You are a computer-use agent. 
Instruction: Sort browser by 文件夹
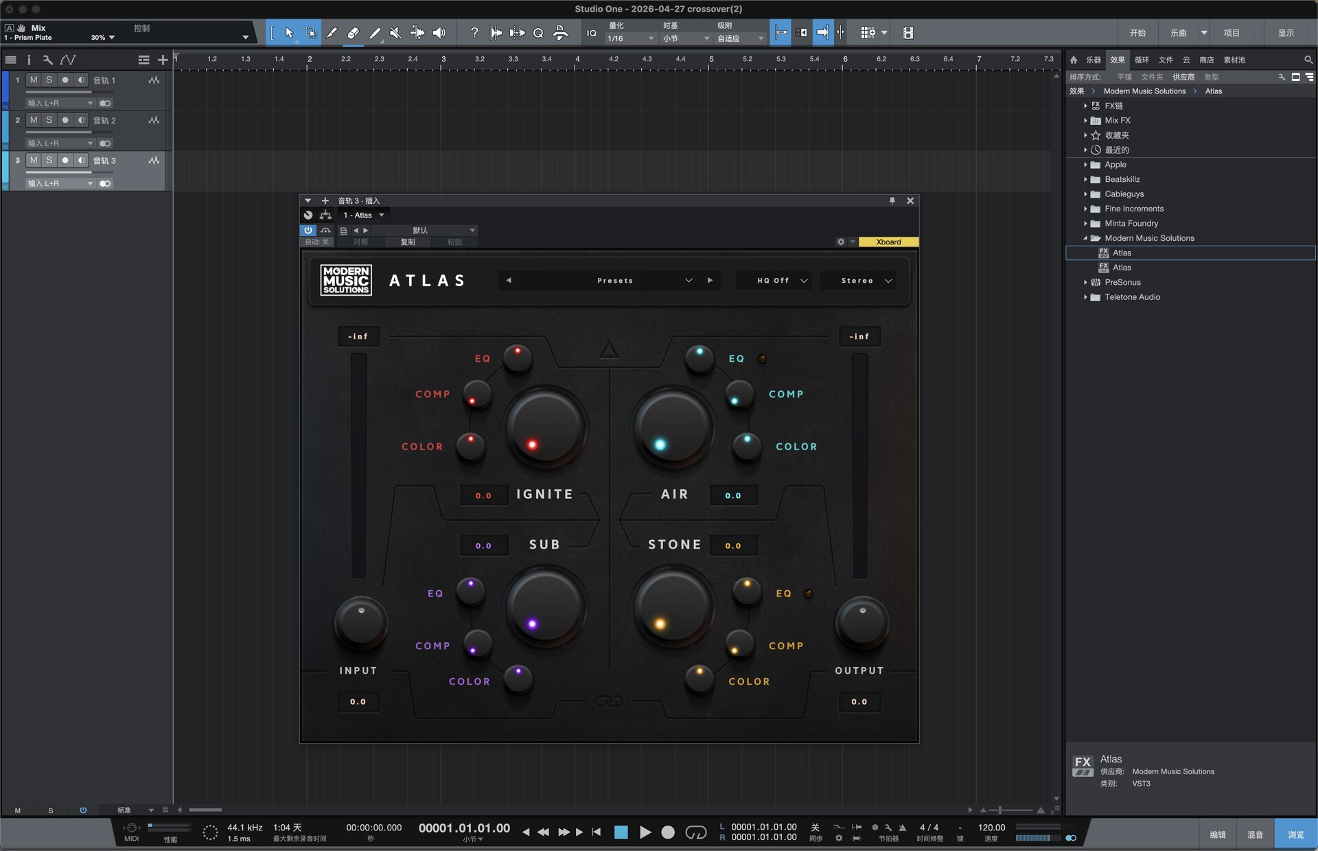click(1152, 77)
